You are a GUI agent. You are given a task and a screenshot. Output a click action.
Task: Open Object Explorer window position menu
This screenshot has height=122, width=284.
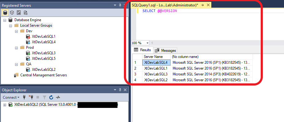[115, 90]
